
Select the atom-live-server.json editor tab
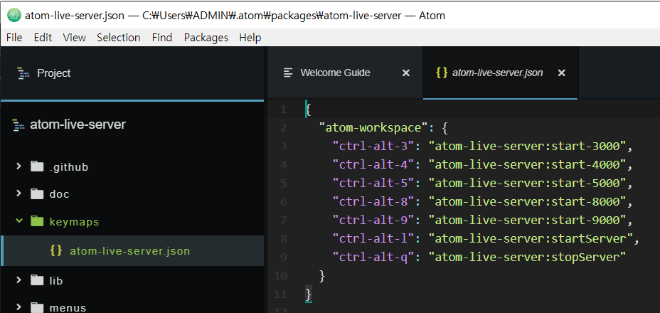pyautogui.click(x=500, y=73)
